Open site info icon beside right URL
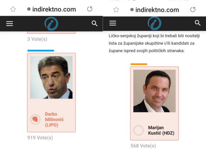The image size is (206, 150). 132,10
